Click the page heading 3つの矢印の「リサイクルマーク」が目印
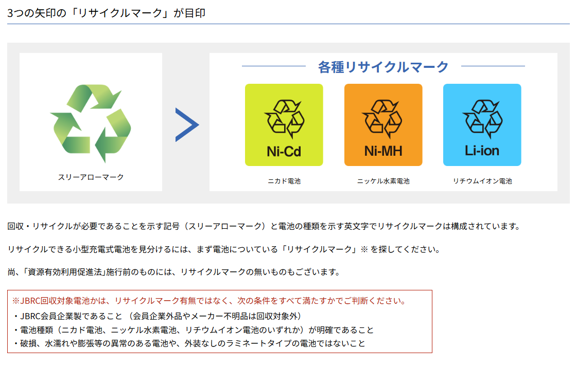 107,13
